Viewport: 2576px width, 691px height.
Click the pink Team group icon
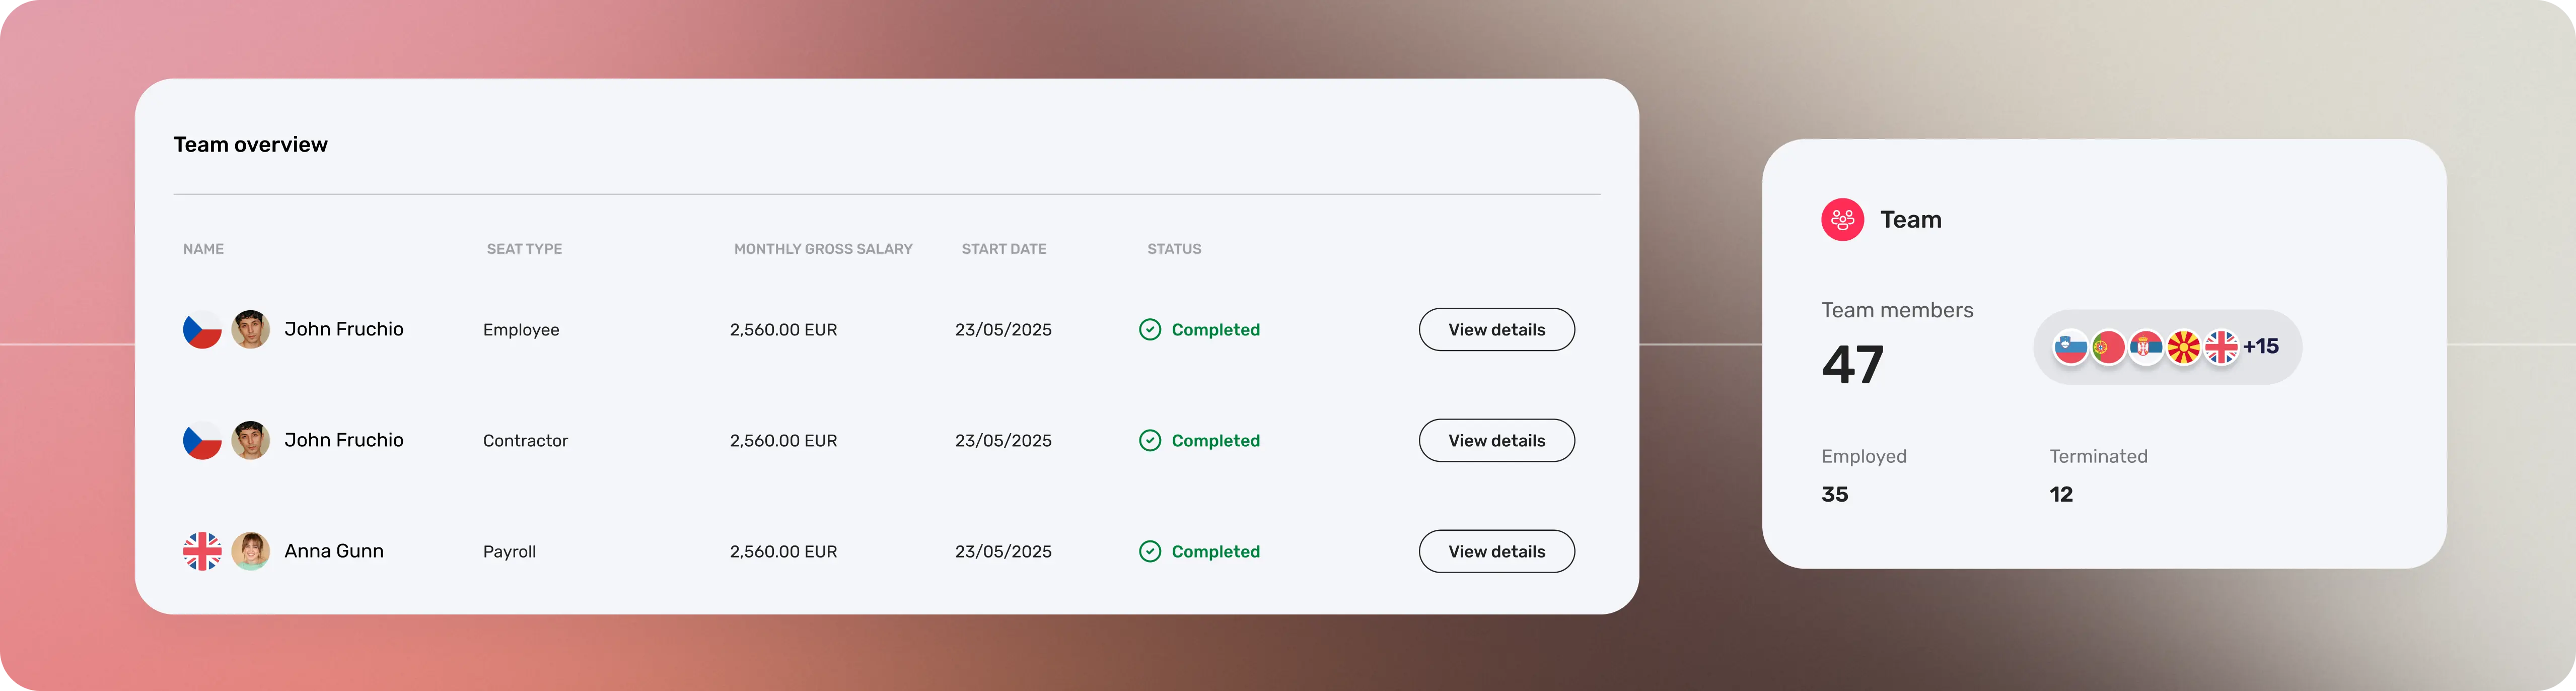(1842, 220)
